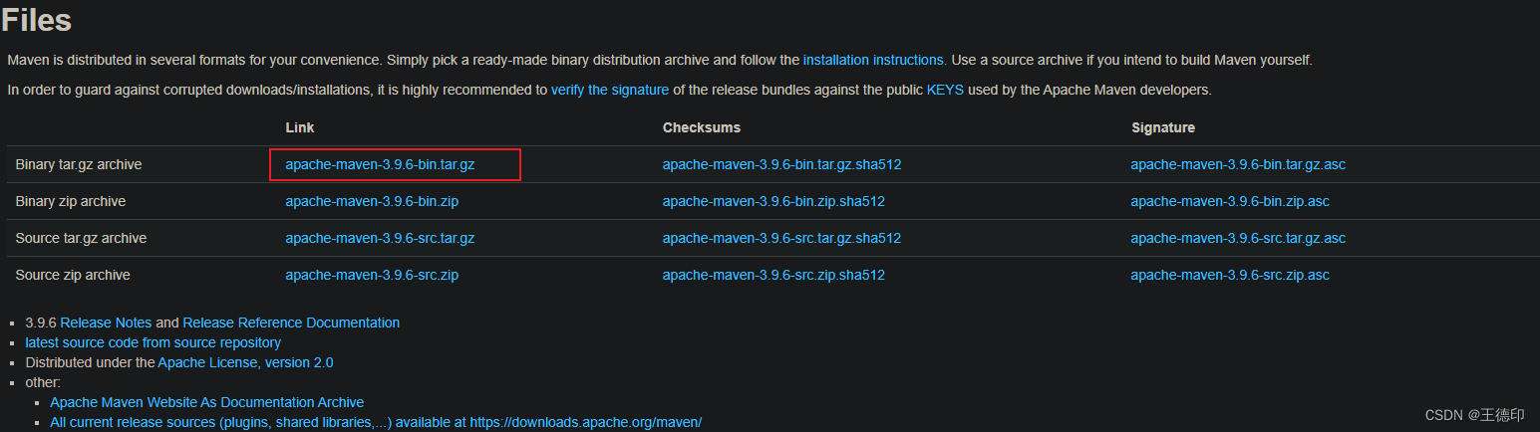
Task: Open apache-maven-3.9.6-bin.tar.gz.sha512 checksum
Action: tap(781, 164)
